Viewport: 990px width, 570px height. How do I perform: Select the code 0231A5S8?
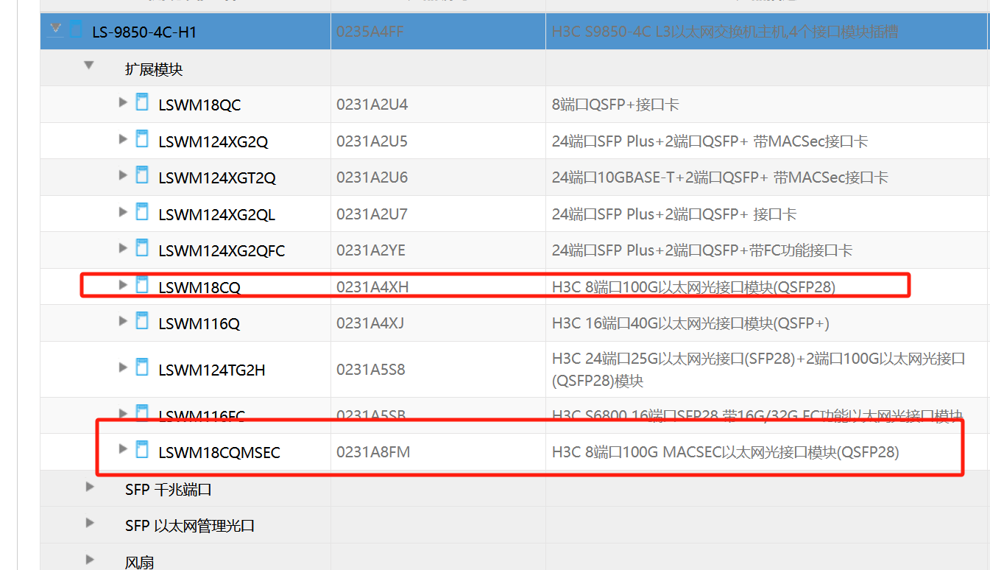point(371,369)
